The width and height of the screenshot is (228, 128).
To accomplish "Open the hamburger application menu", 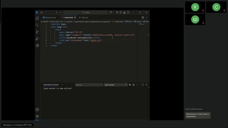I will click(42, 12).
